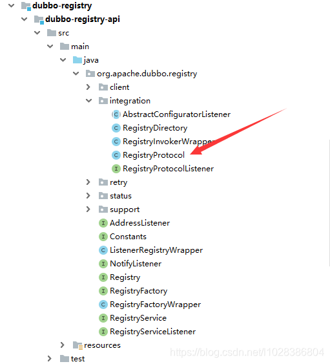
Task: Select the integration package label
Action: tap(130, 101)
